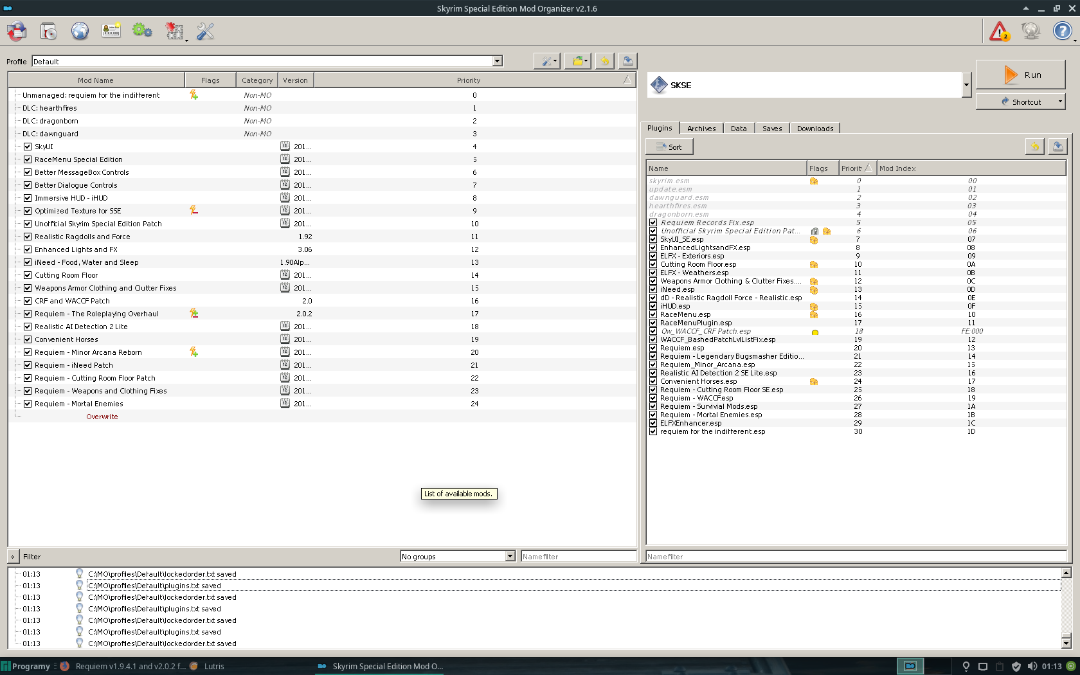This screenshot has height=675, width=1080.
Task: Disable Requiem - Mortal Enemies mod checkbox
Action: pos(28,404)
